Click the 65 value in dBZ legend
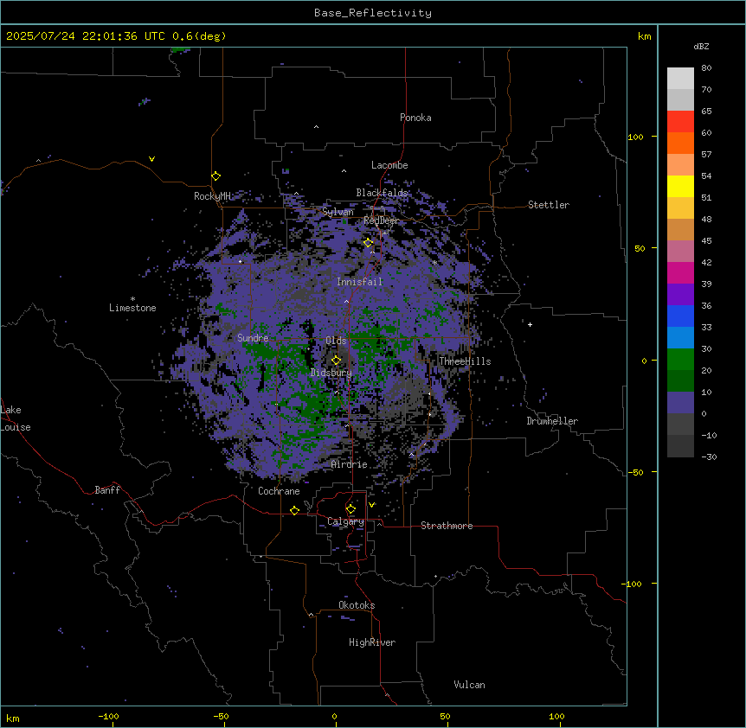Image resolution: width=746 pixels, height=728 pixels. (706, 112)
